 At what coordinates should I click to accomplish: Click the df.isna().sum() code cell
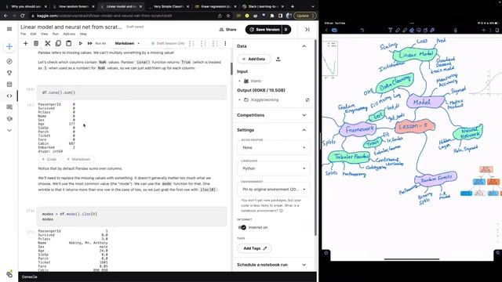pos(132,92)
